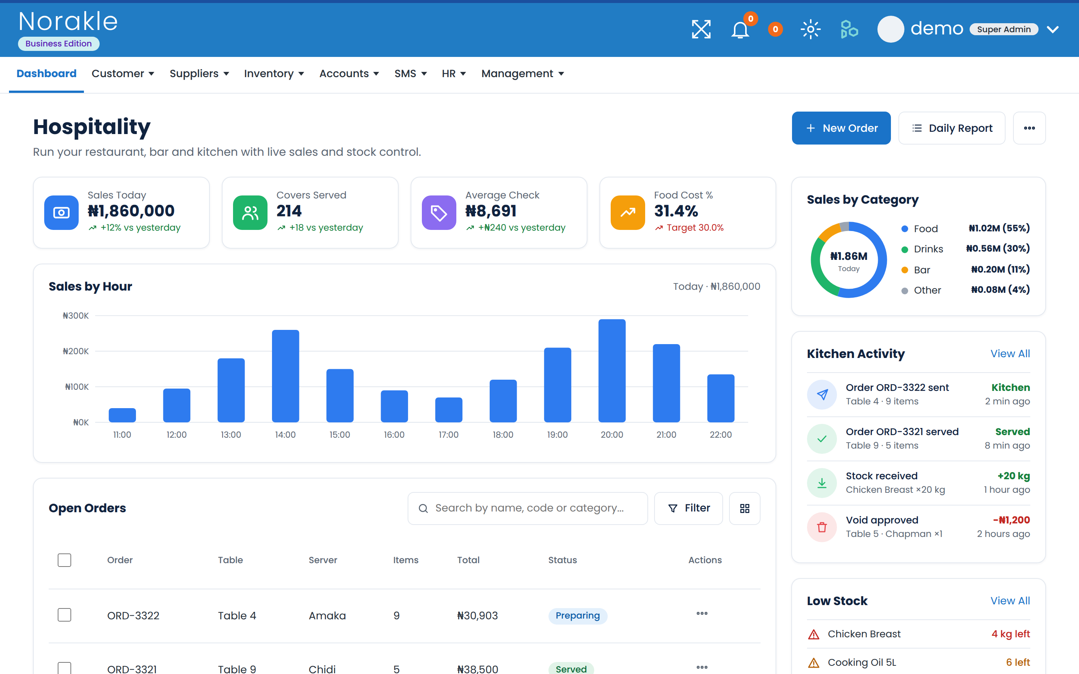
Task: Click the Covers Served people icon
Action: click(x=250, y=213)
